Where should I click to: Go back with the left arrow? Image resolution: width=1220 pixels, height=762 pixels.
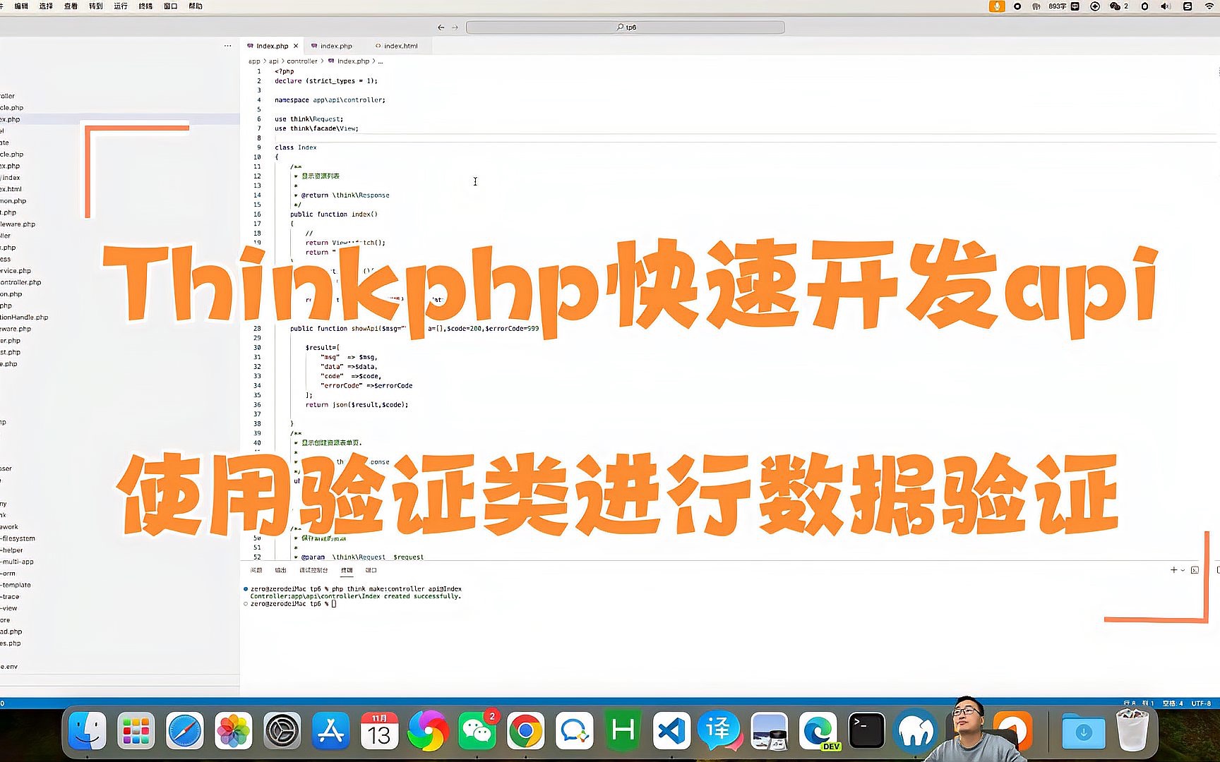[x=441, y=28]
